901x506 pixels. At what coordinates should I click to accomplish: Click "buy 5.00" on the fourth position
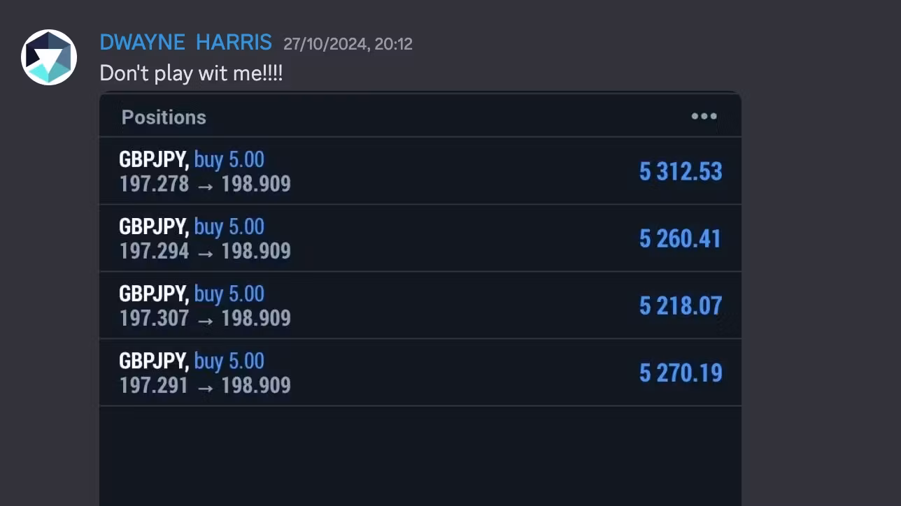click(229, 361)
